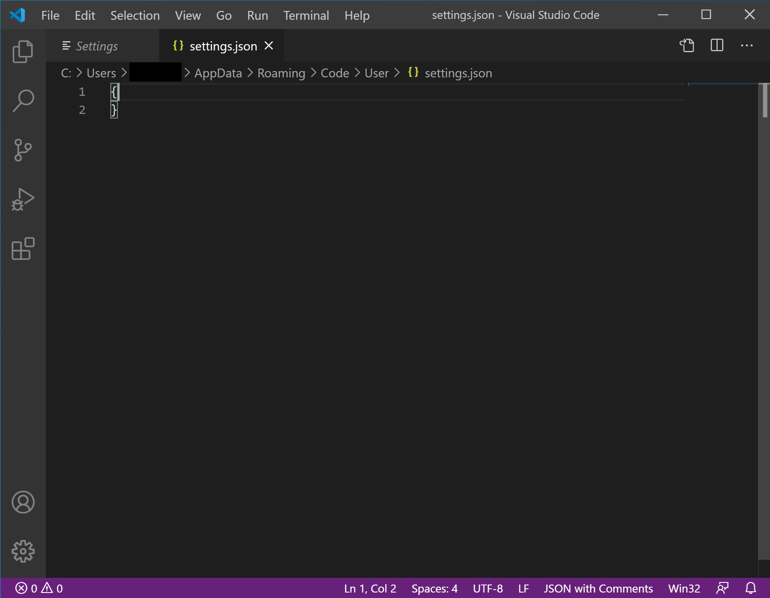The height and width of the screenshot is (598, 770).
Task: Click the VS Code logo icon
Action: (17, 15)
